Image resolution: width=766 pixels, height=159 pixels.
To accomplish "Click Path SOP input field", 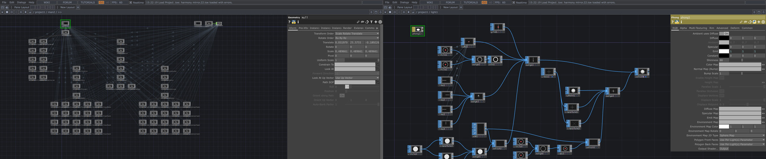I will pyautogui.click(x=355, y=82).
